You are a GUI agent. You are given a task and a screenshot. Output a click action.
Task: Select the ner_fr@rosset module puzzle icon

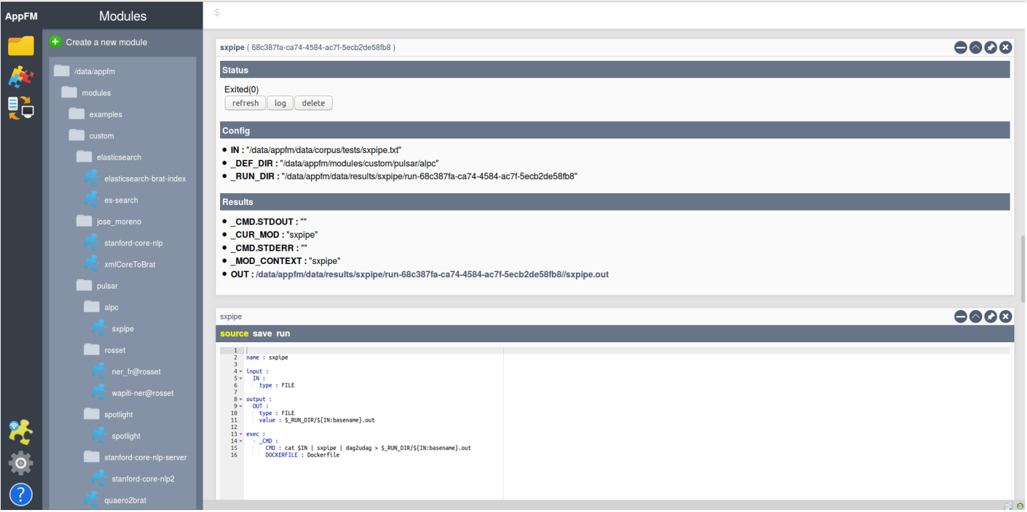tap(99, 370)
